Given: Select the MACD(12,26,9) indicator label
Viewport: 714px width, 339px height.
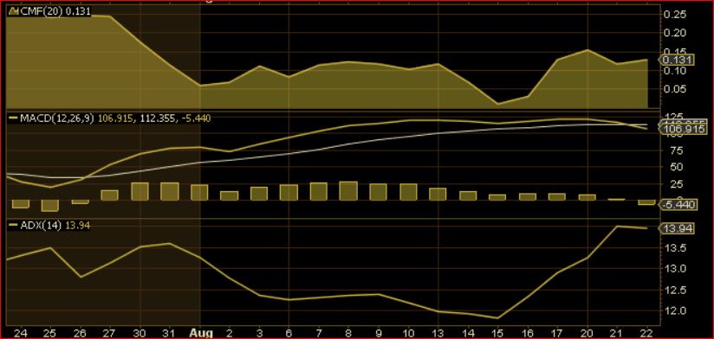Looking at the screenshot, I should point(57,118).
